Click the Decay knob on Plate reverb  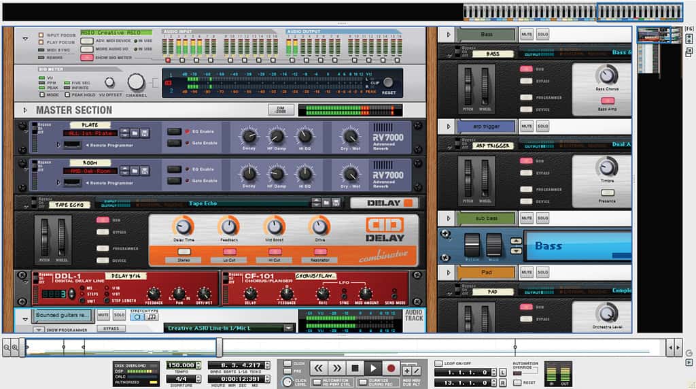click(x=249, y=136)
